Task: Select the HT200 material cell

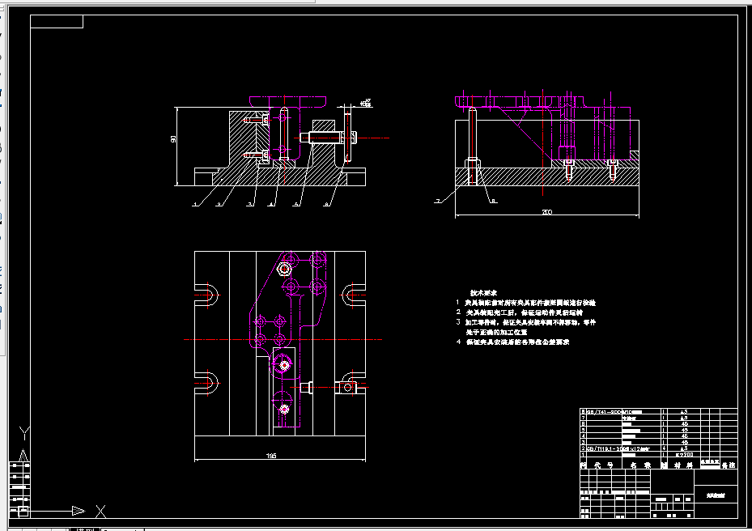Action: 684,454
